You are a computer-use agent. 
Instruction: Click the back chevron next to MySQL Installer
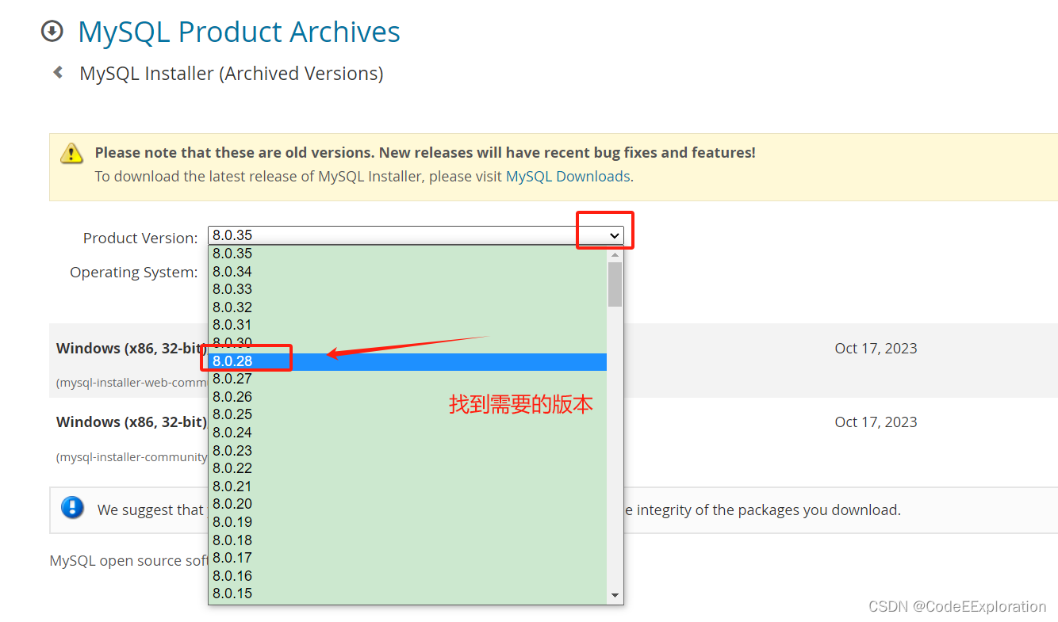click(x=58, y=73)
